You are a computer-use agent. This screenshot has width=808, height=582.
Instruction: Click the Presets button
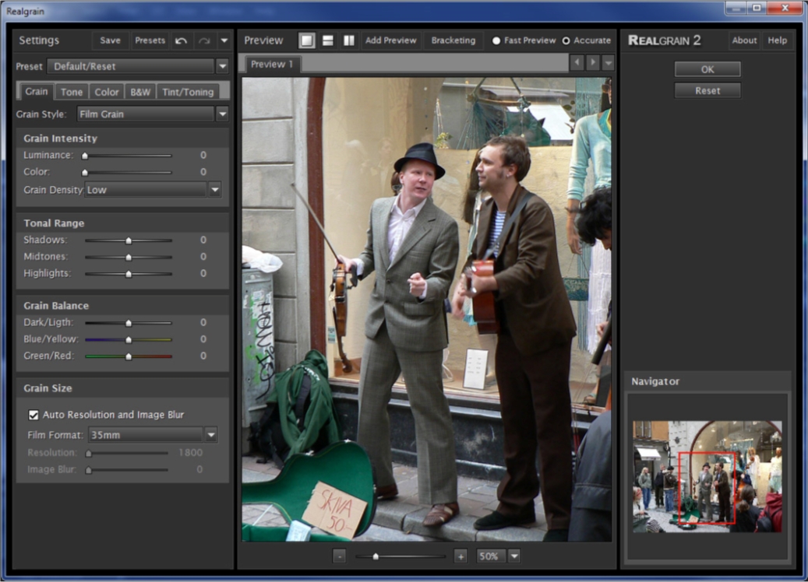pyautogui.click(x=150, y=40)
